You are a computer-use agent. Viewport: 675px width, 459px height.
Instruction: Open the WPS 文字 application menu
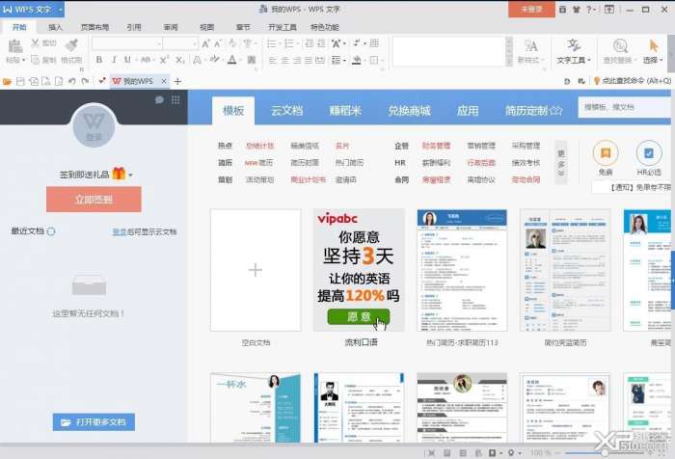tap(32, 9)
